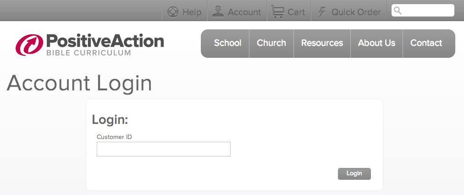Open the Church navigation menu
Screen dimensions: 464x195
271,43
